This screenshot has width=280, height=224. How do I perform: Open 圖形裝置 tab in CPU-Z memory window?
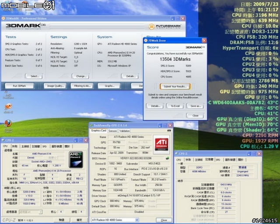pyautogui.click(x=230, y=160)
